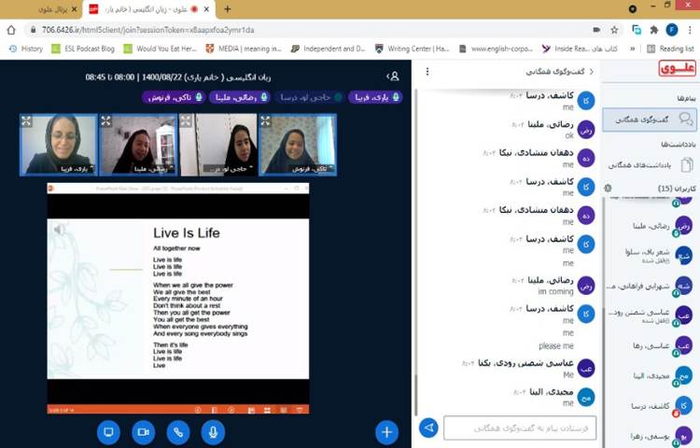Open users list settings gear
The width and height of the screenshot is (700, 448).
pos(609,189)
